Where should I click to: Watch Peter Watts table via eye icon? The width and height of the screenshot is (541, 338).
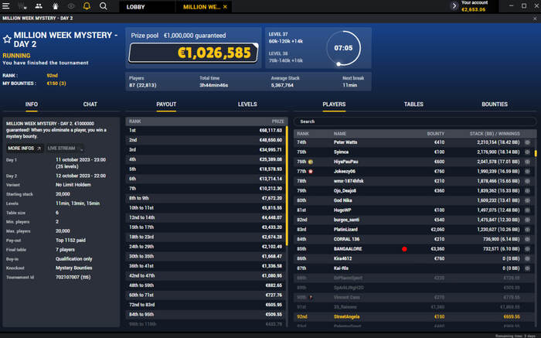tap(527, 142)
